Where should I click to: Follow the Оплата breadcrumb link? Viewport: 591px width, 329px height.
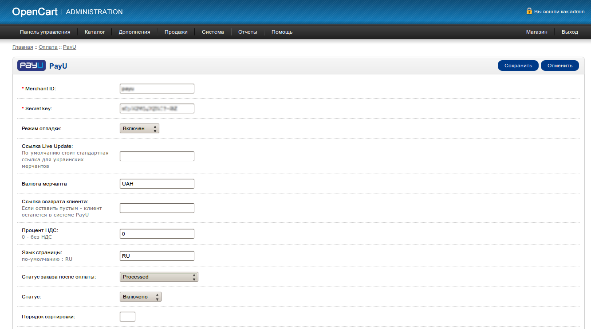[48, 47]
